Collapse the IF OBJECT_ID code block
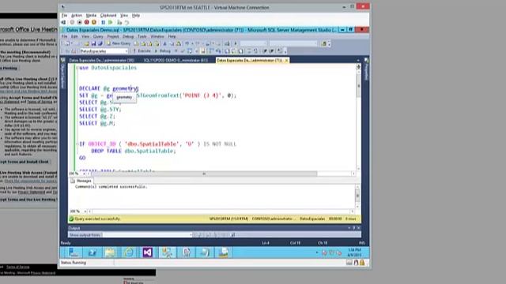 pos(77,144)
